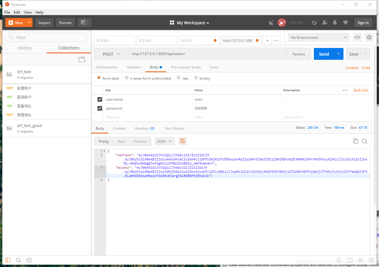Viewport: 379px width, 267px height.
Task: Add a new request tab plus
Action: point(267,41)
